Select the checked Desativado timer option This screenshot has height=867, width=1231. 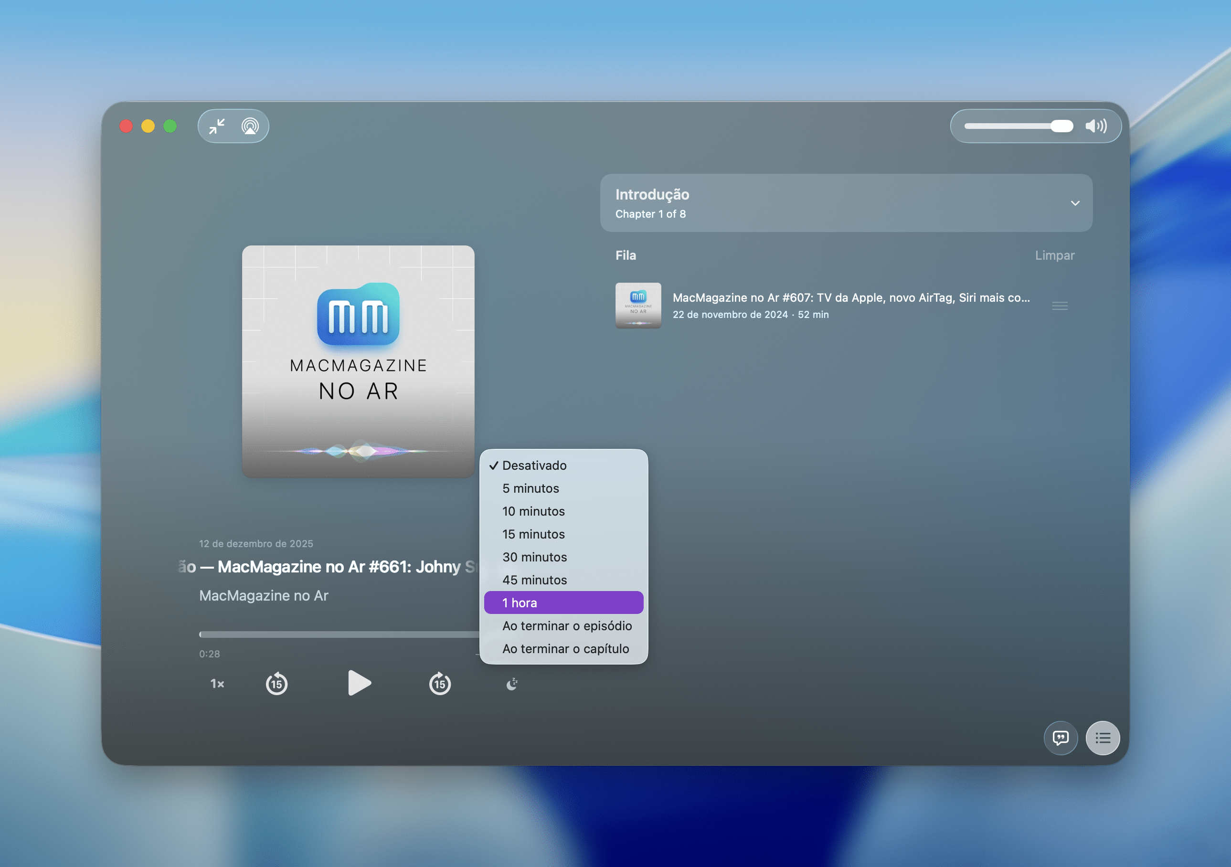[534, 465]
